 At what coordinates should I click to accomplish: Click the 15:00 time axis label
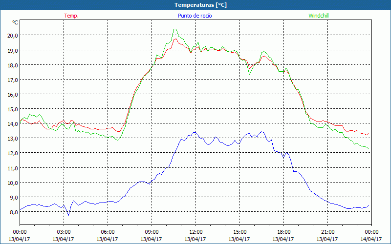click(x=239, y=232)
